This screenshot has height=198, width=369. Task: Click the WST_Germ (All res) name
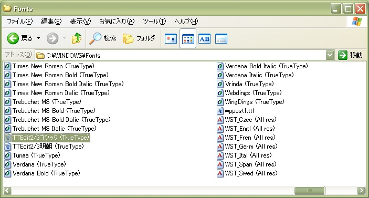251,147
